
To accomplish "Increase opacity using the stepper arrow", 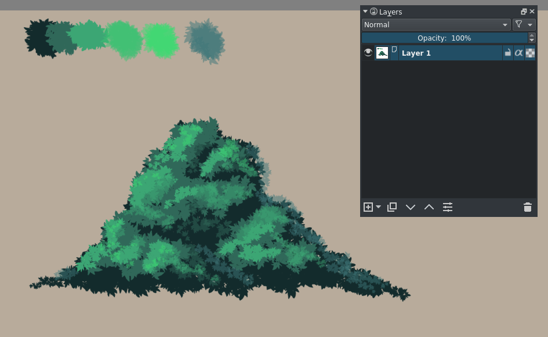I will 532,35.
